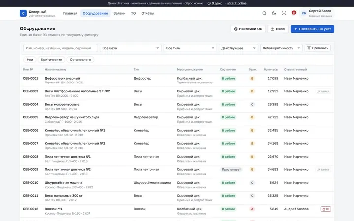Toggle dark mode moon icon
Image resolution: width=354 pixels, height=221 pixels.
pyautogui.click(x=274, y=13)
